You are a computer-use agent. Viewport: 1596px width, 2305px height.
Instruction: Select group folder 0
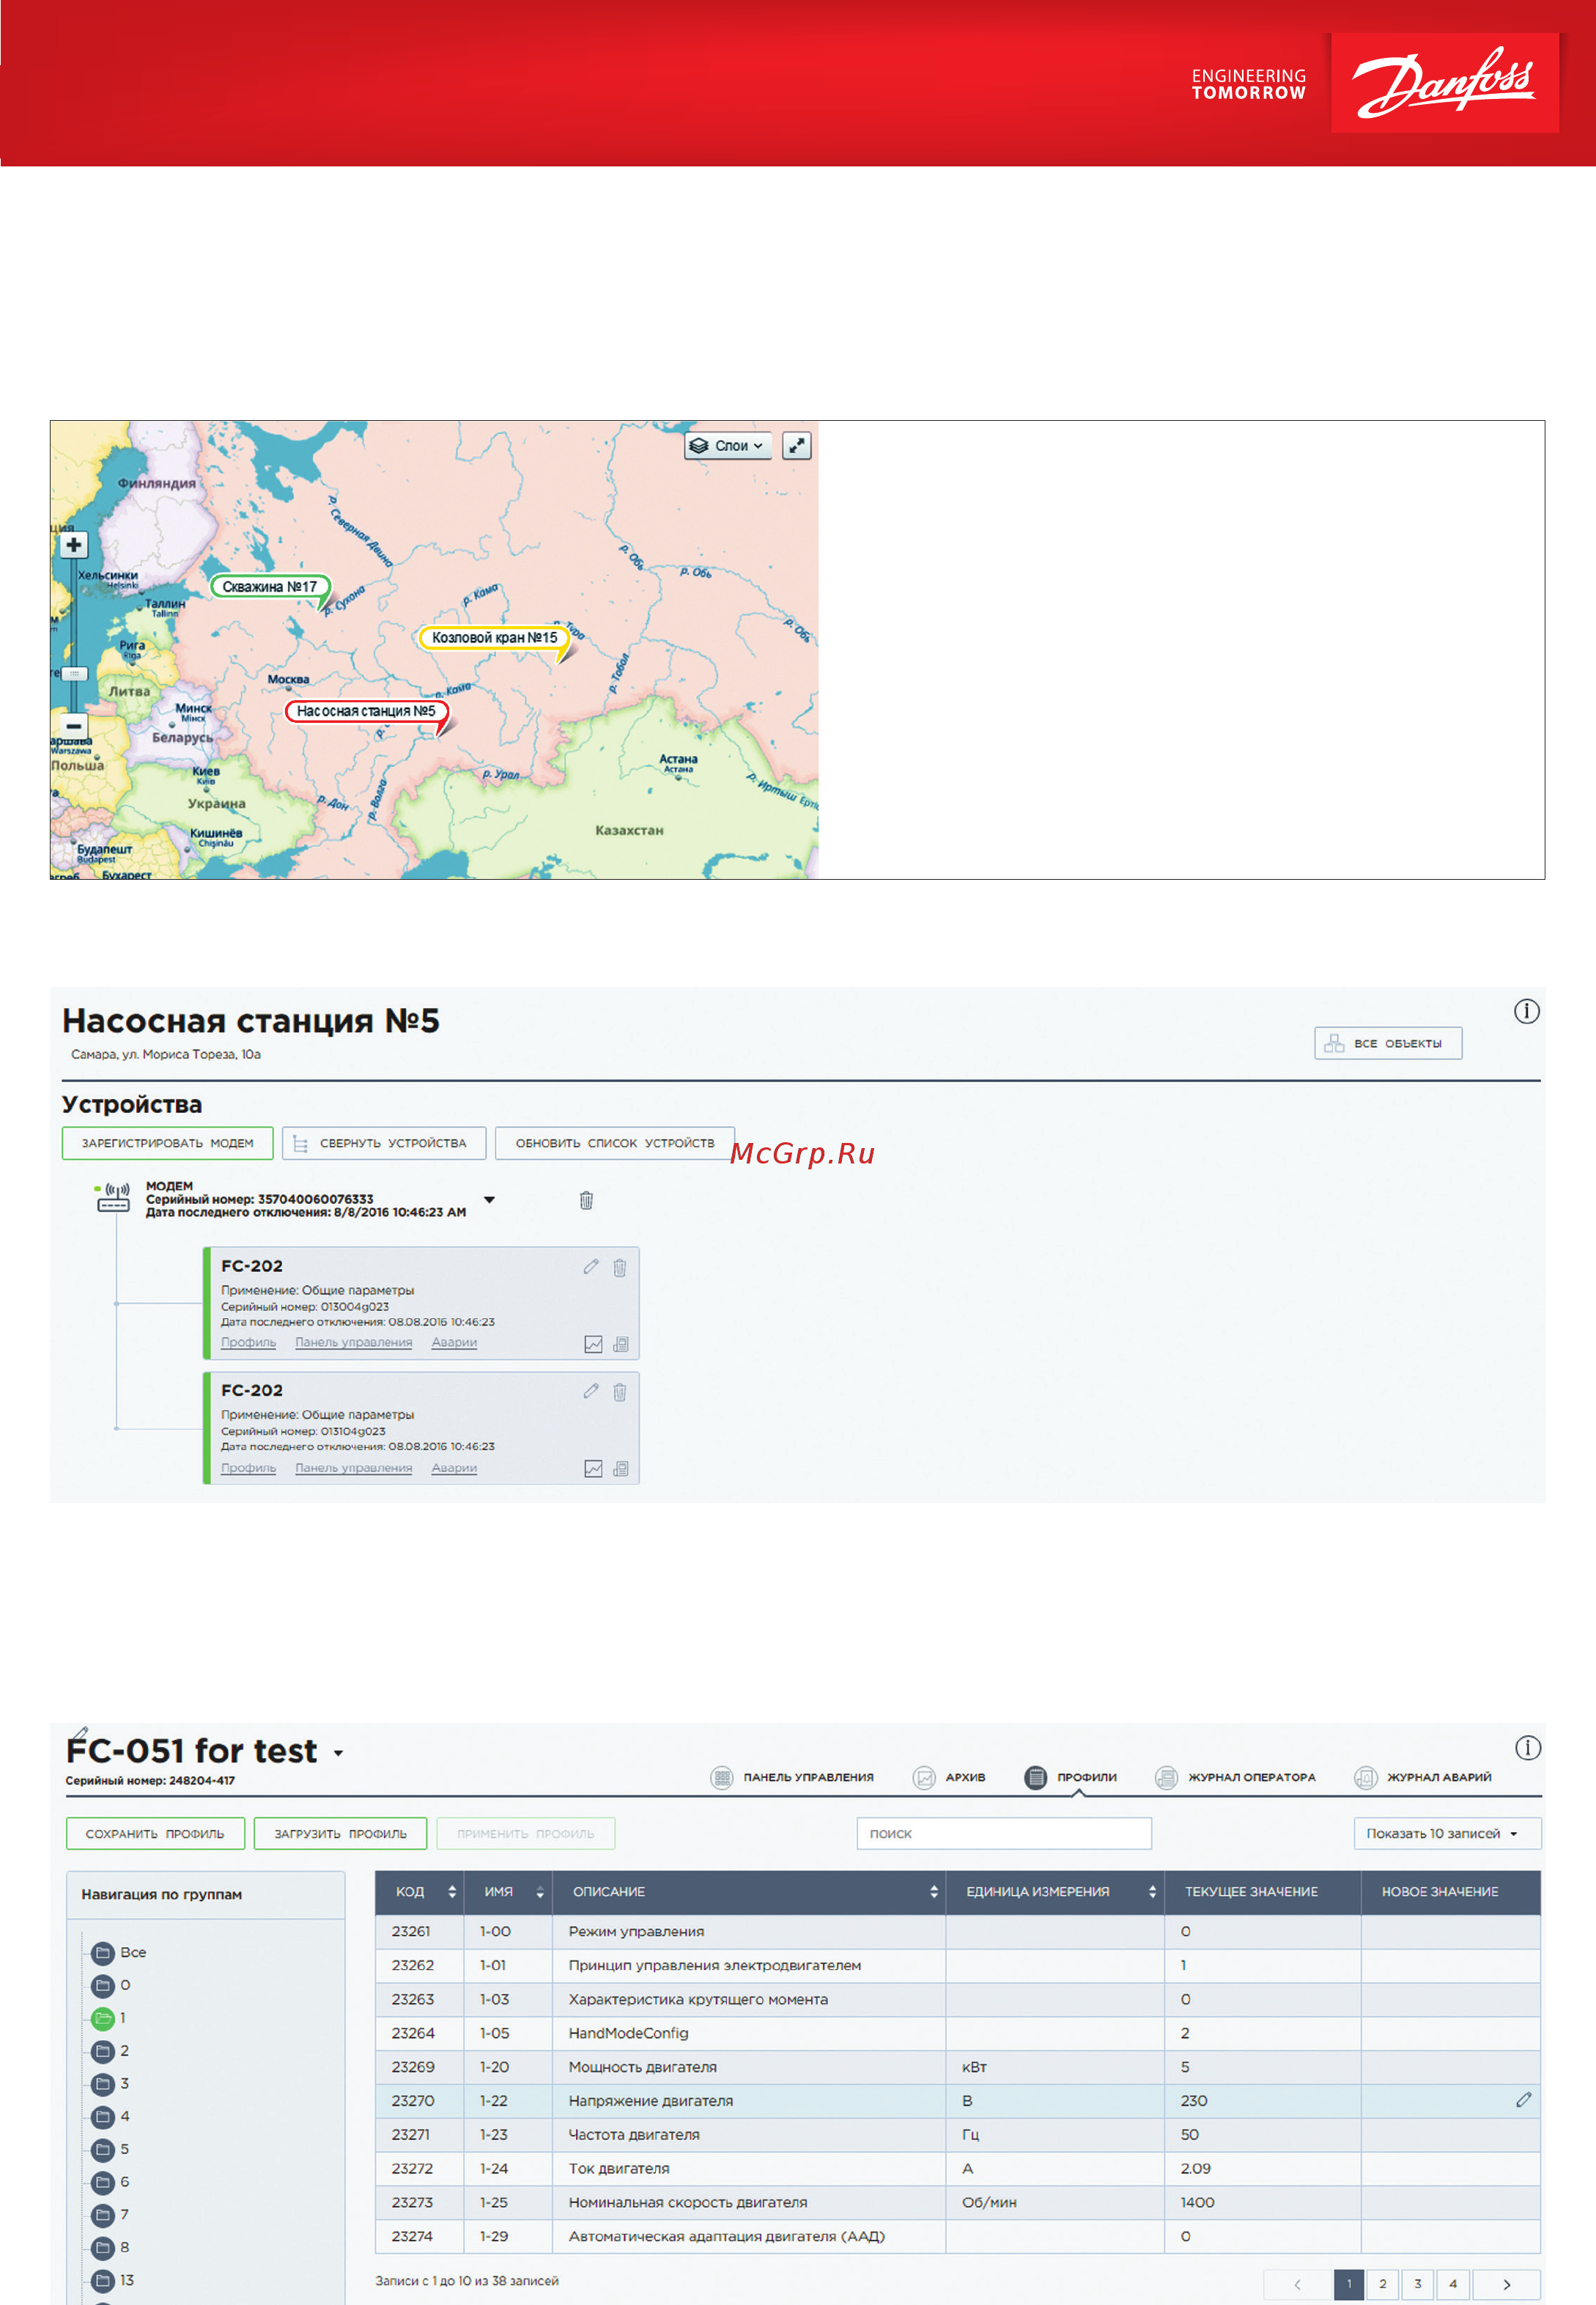click(110, 1985)
